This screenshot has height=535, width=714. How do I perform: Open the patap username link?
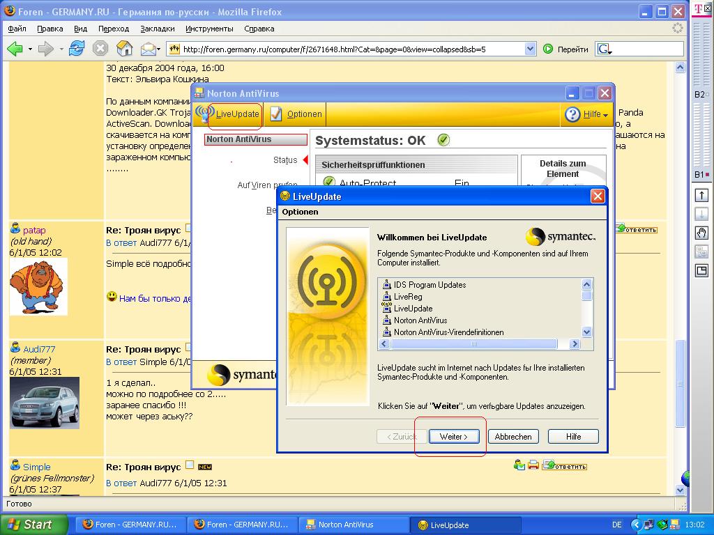point(34,230)
